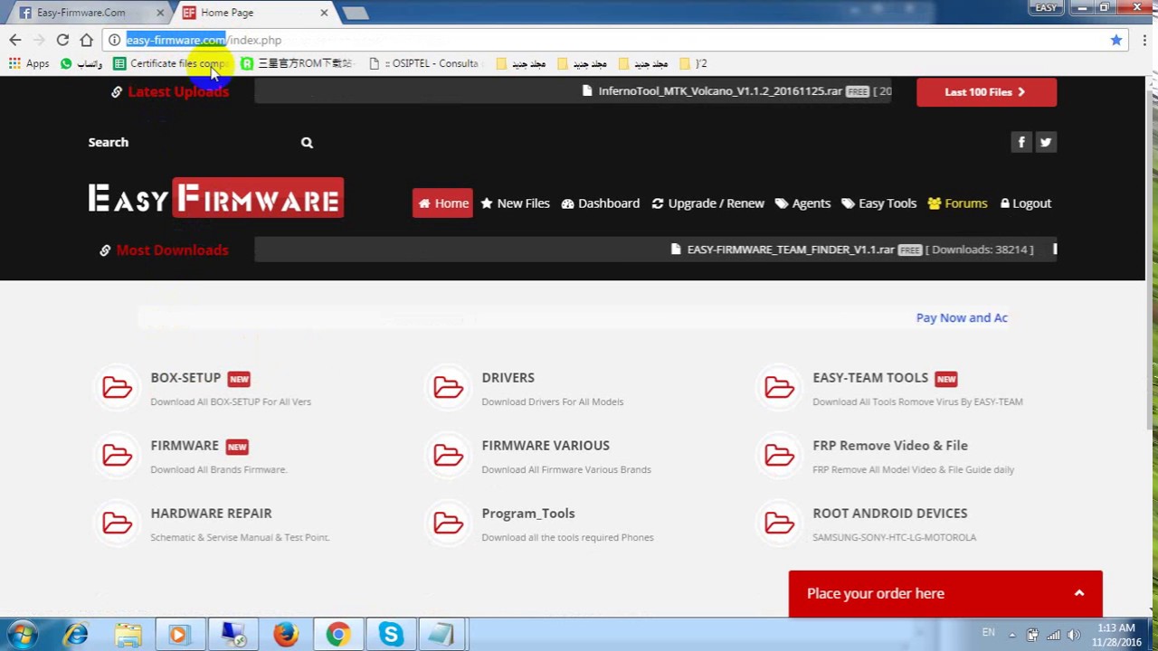Open the ROOT ANDROID DEVICES folder icon
The height and width of the screenshot is (651, 1158).
pos(779,524)
